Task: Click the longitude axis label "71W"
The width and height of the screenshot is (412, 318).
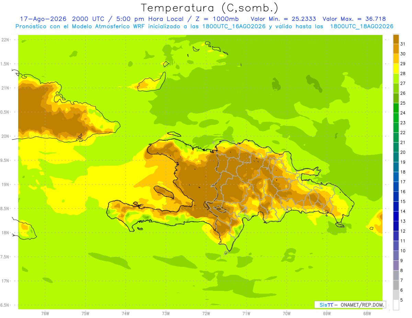Action: [x=247, y=314]
